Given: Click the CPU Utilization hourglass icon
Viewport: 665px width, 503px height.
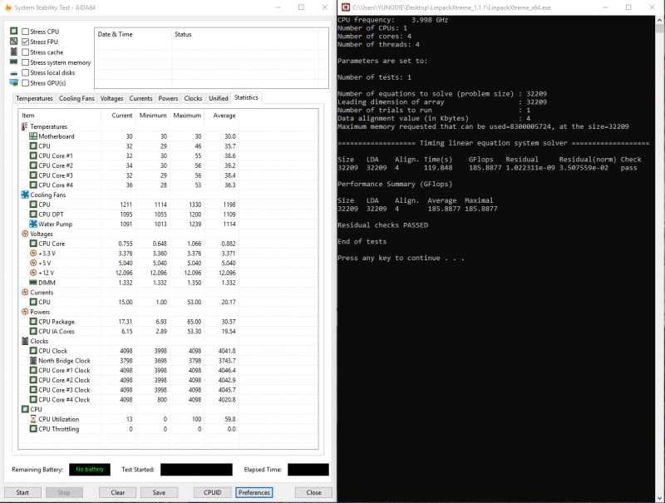Looking at the screenshot, I should [x=33, y=419].
